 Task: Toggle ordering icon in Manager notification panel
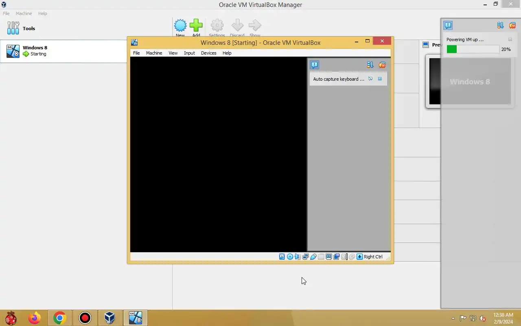[x=500, y=25]
